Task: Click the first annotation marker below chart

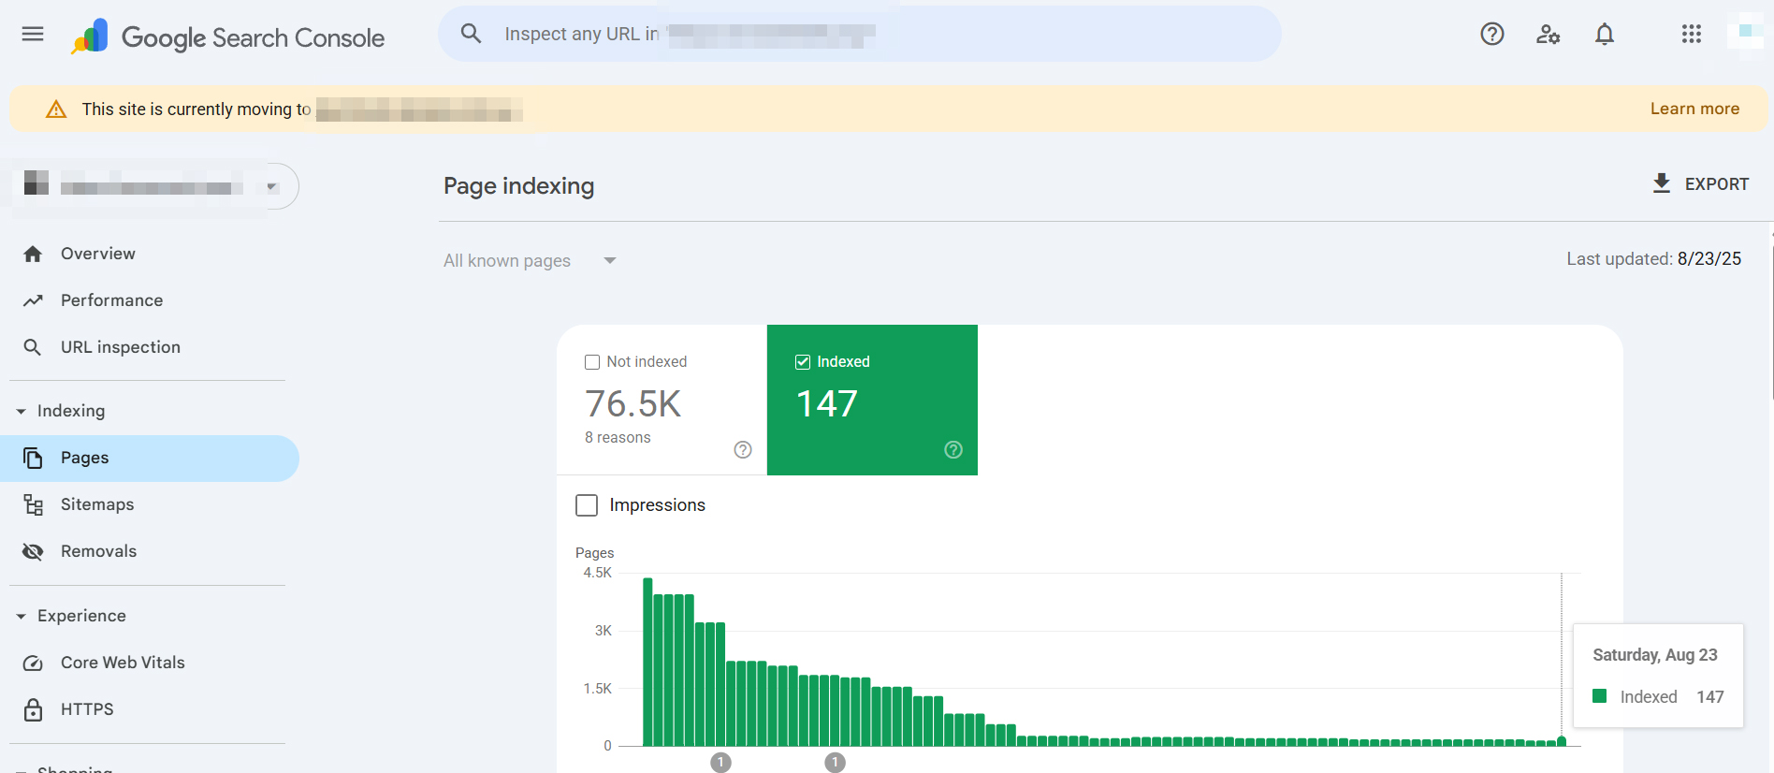Action: [720, 763]
